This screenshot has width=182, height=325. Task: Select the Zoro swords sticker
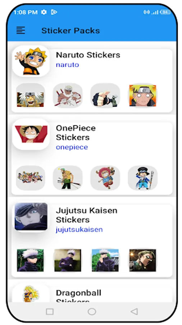pyautogui.click(x=68, y=178)
